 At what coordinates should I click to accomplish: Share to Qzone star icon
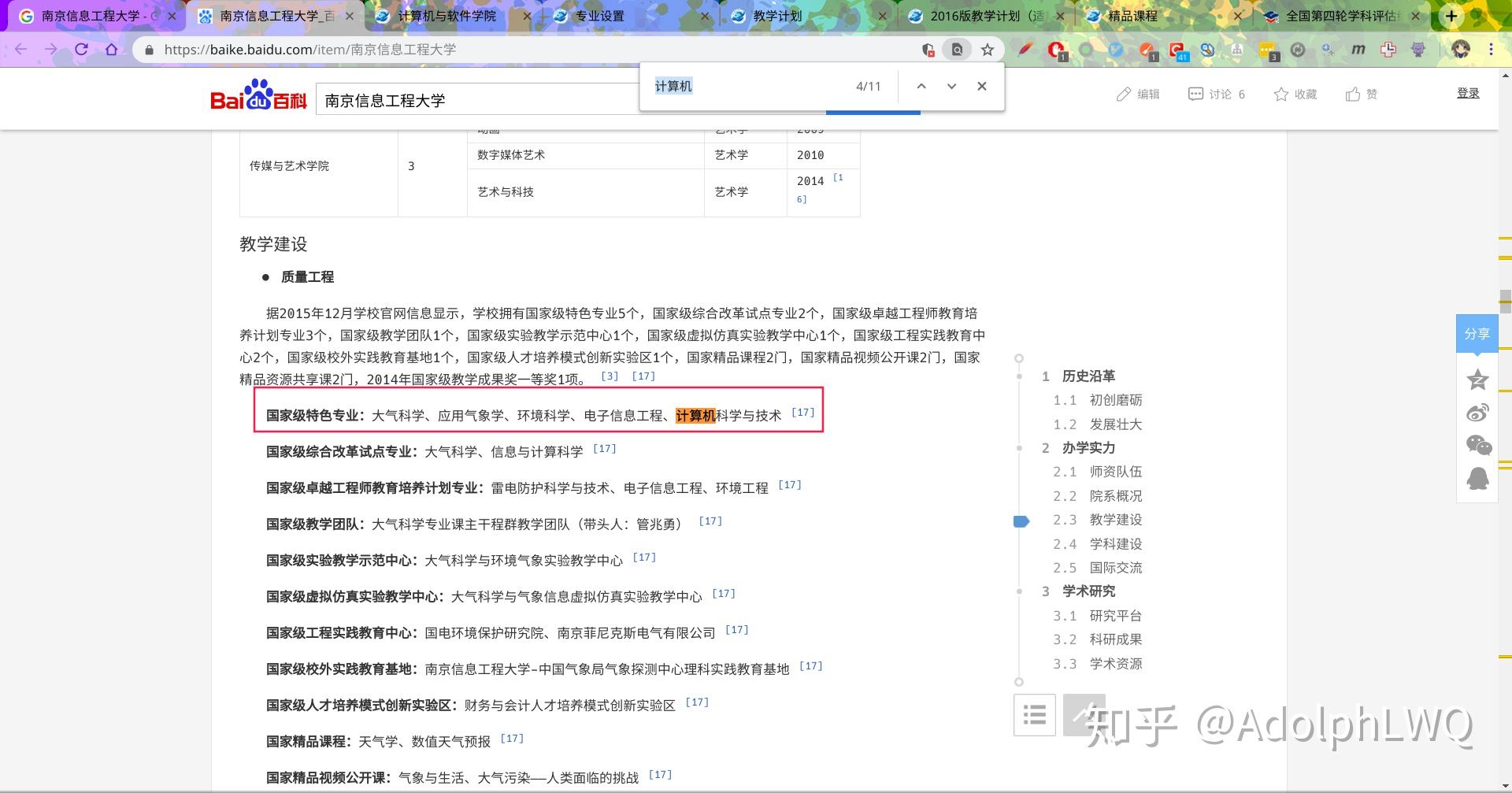click(x=1477, y=380)
